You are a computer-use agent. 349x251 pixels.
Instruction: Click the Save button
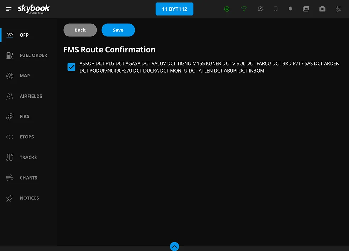coord(118,30)
